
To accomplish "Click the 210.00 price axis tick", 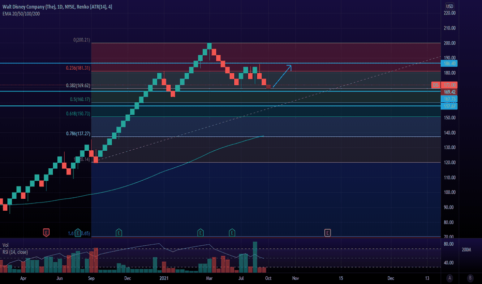I will tap(449, 28).
